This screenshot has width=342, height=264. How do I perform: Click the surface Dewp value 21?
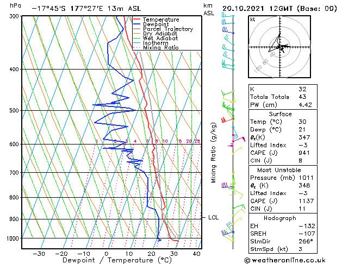point(302,129)
